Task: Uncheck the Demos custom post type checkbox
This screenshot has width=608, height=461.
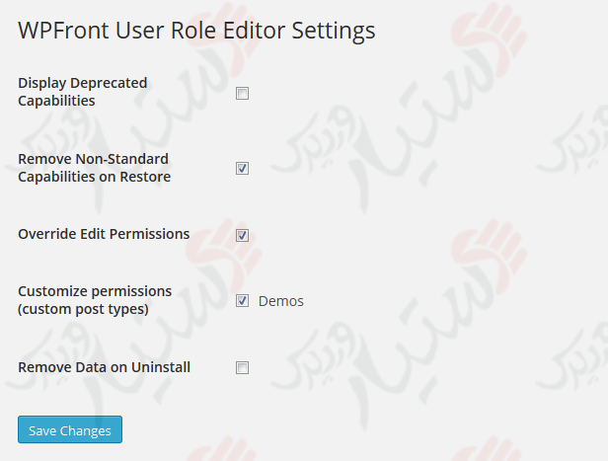Action: [x=242, y=300]
